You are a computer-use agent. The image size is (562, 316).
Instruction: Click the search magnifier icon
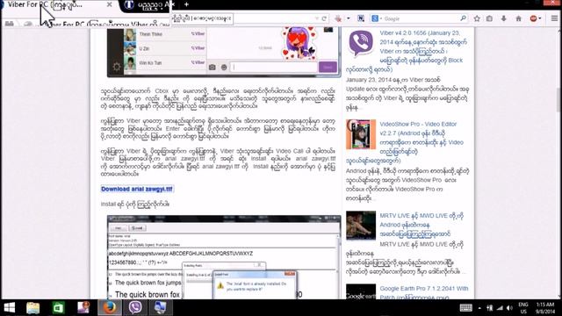pyautogui.click(x=463, y=18)
